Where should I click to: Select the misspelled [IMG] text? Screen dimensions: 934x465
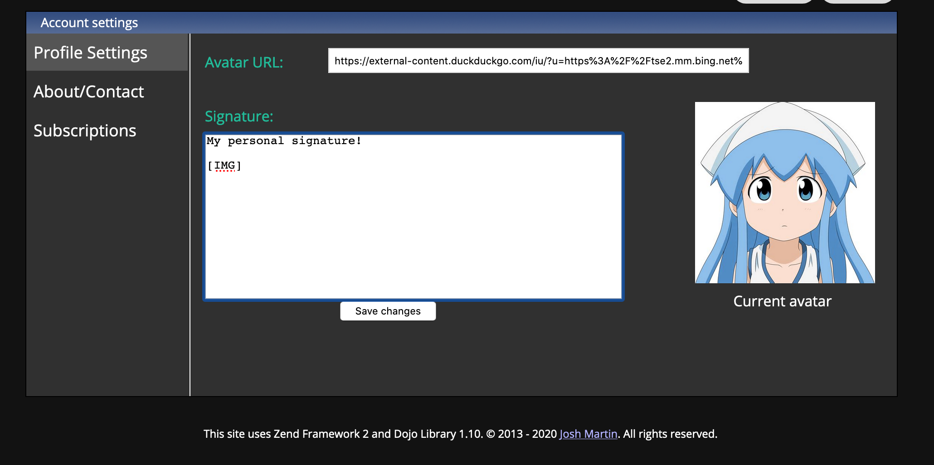point(224,165)
